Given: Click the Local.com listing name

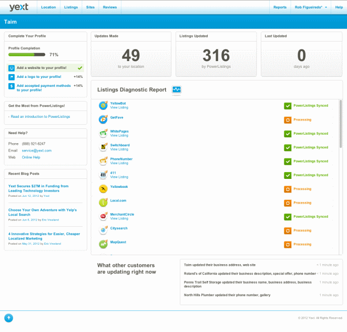Looking at the screenshot, I should pos(118,200).
